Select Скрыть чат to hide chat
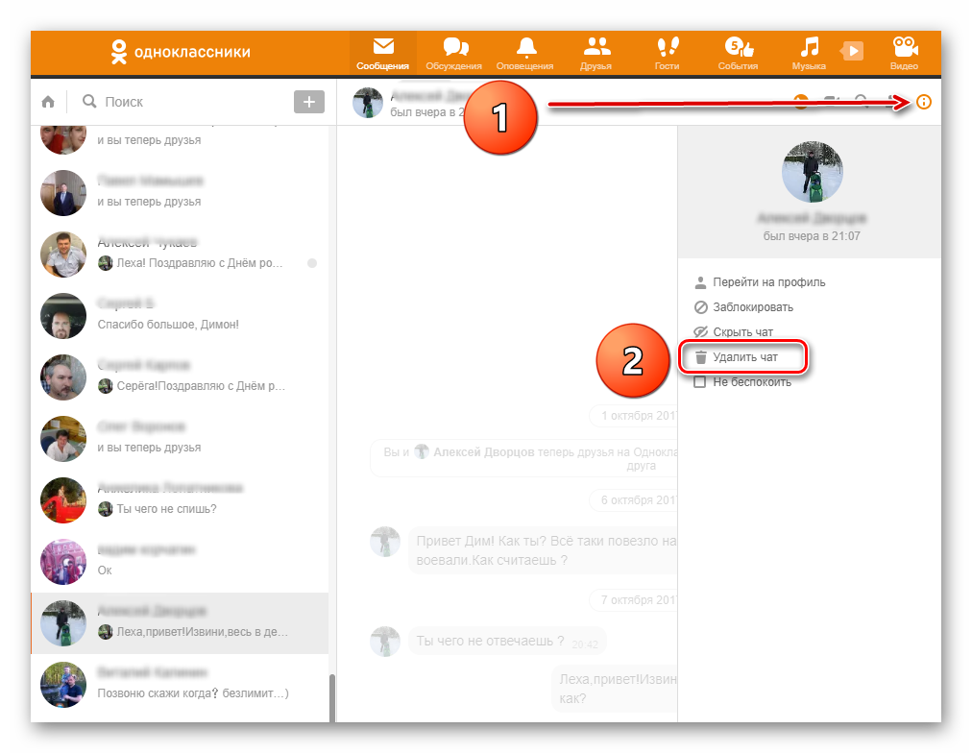This screenshot has height=753, width=972. (741, 332)
